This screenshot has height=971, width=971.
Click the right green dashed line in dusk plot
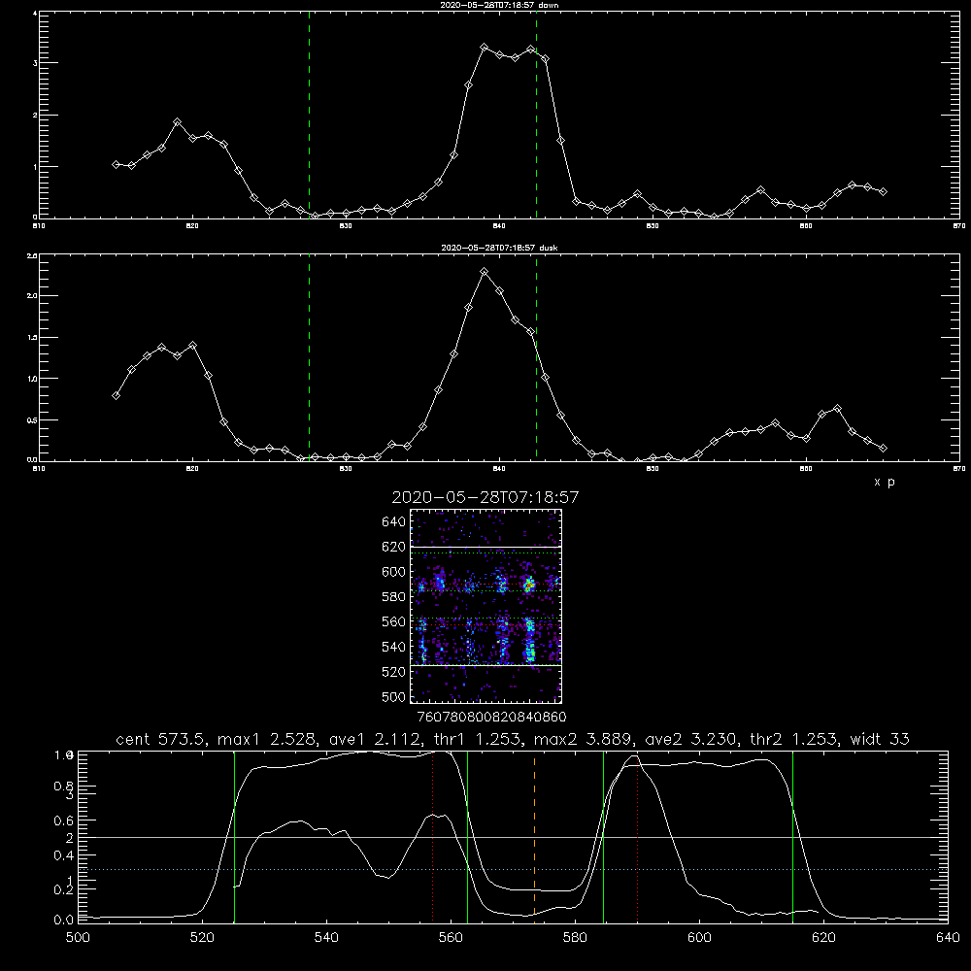(536, 357)
